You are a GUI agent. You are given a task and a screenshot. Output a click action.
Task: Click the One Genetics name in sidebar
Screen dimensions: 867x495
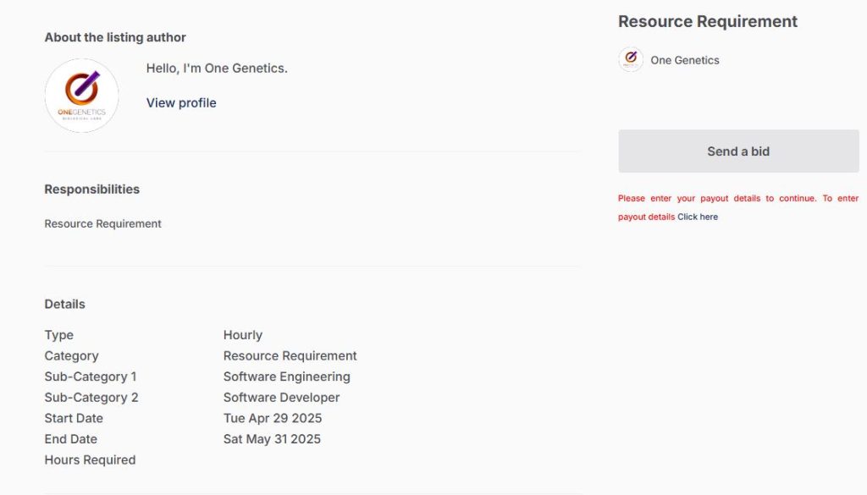[685, 60]
